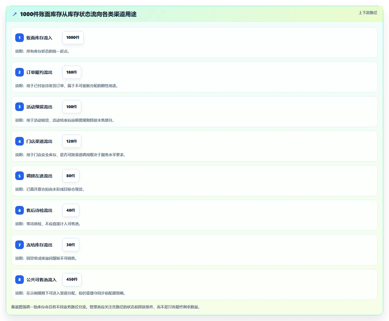Click step badge 2 for 订单履约流出

(20, 72)
